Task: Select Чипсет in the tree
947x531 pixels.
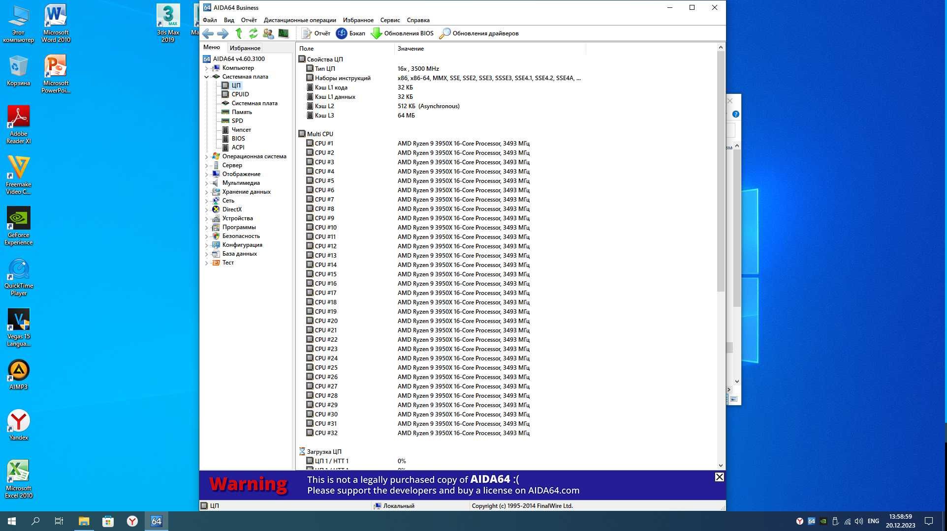Action: point(241,130)
